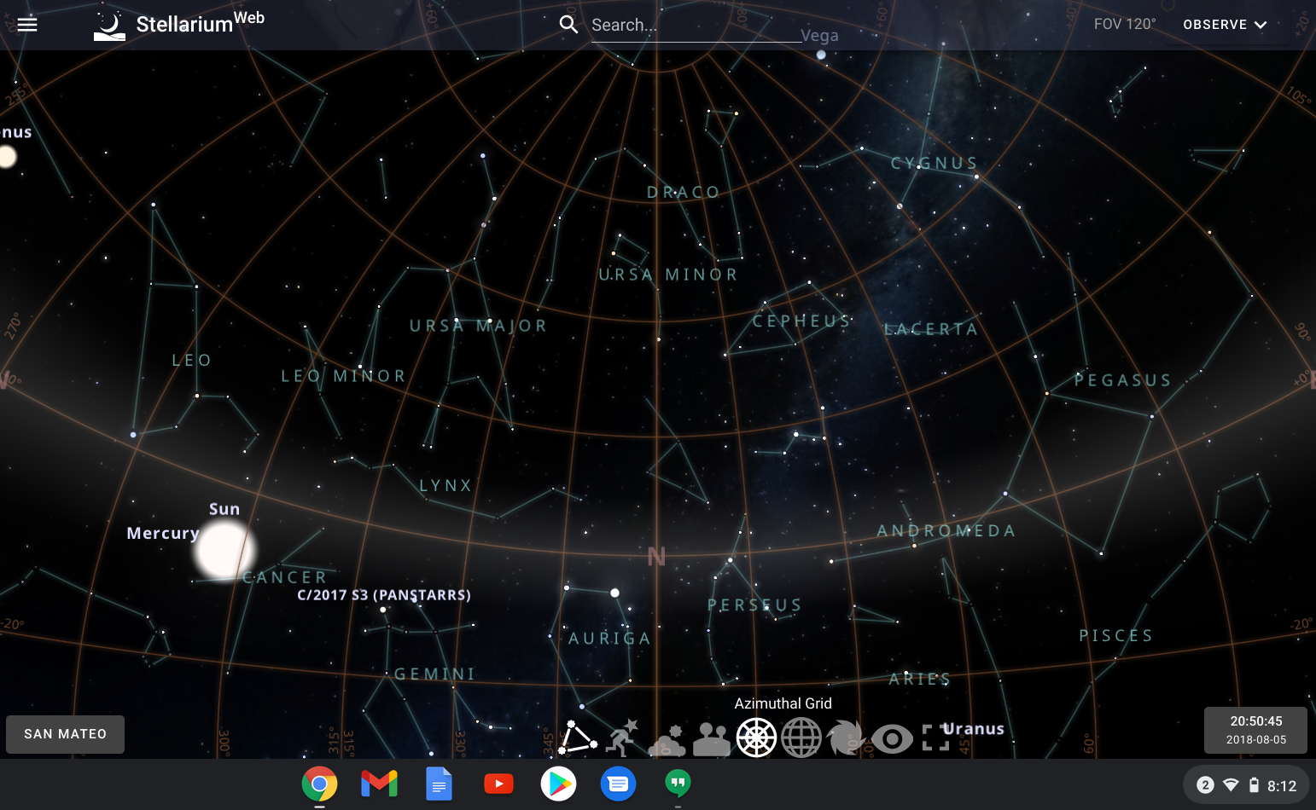Toggle atmosphere cloud-and-sun button
The image size is (1316, 810).
coord(667,739)
